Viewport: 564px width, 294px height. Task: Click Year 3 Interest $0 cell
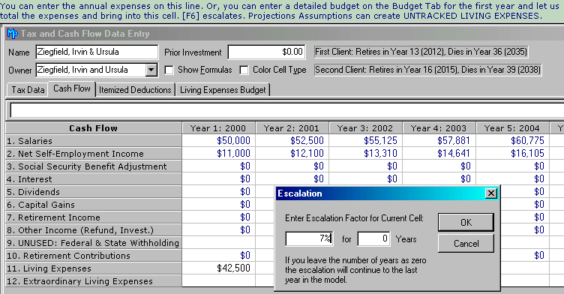[365, 179]
